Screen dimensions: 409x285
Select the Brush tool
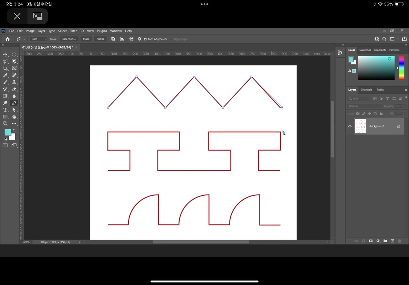pyautogui.click(x=5, y=82)
